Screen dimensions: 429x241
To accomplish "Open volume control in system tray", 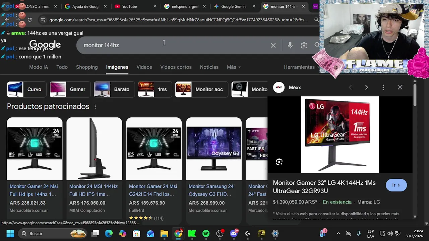I will point(390,233).
